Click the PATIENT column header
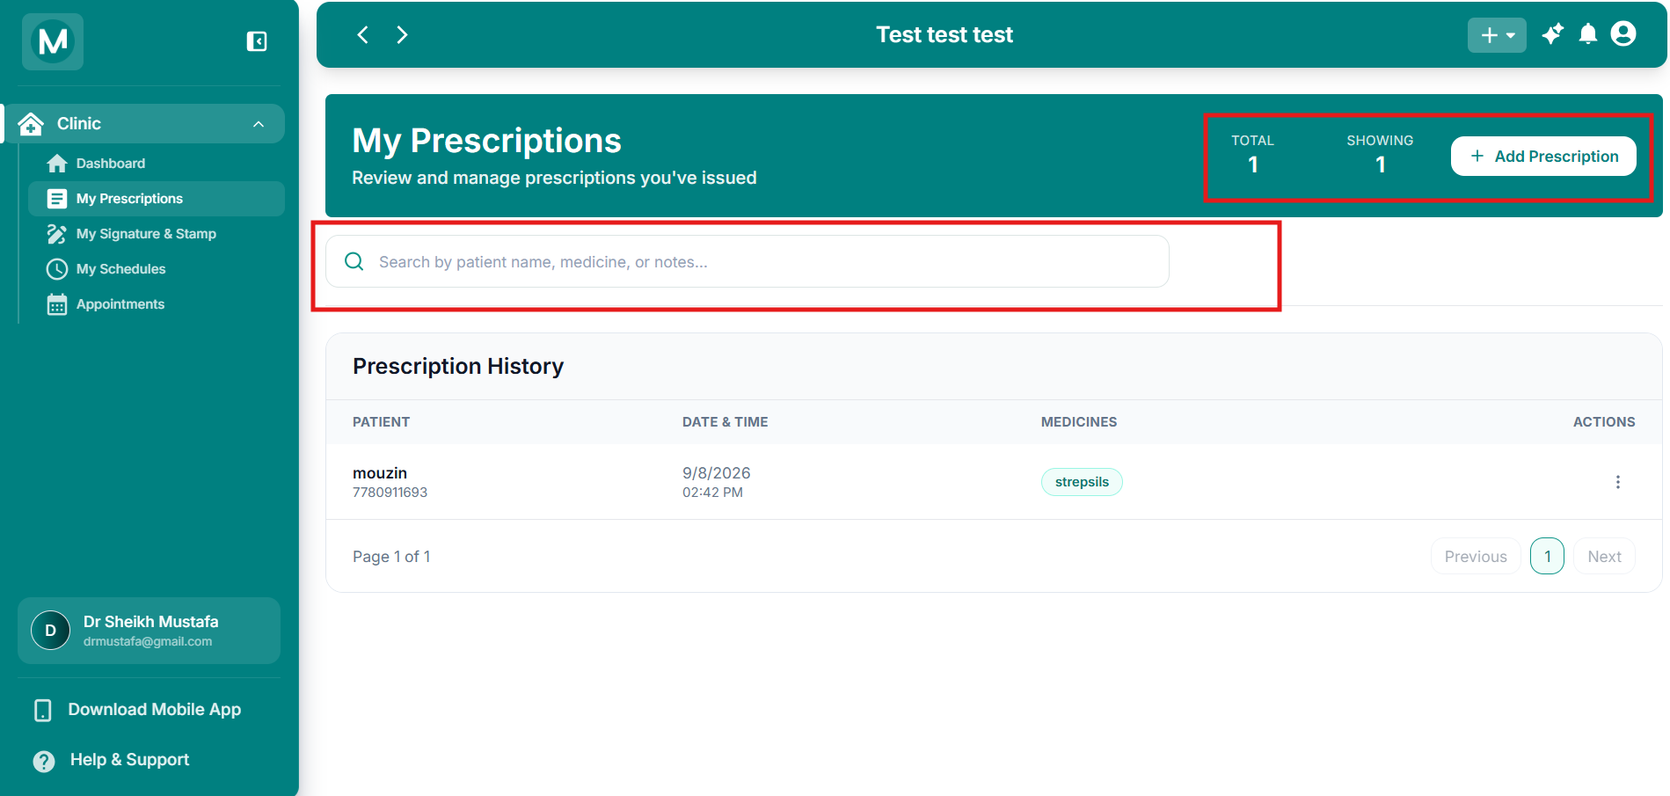This screenshot has width=1670, height=796. tap(381, 422)
